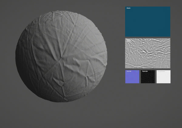Select the purple Normal map thumbnail
The width and height of the screenshot is (182, 128).
(x=132, y=78)
